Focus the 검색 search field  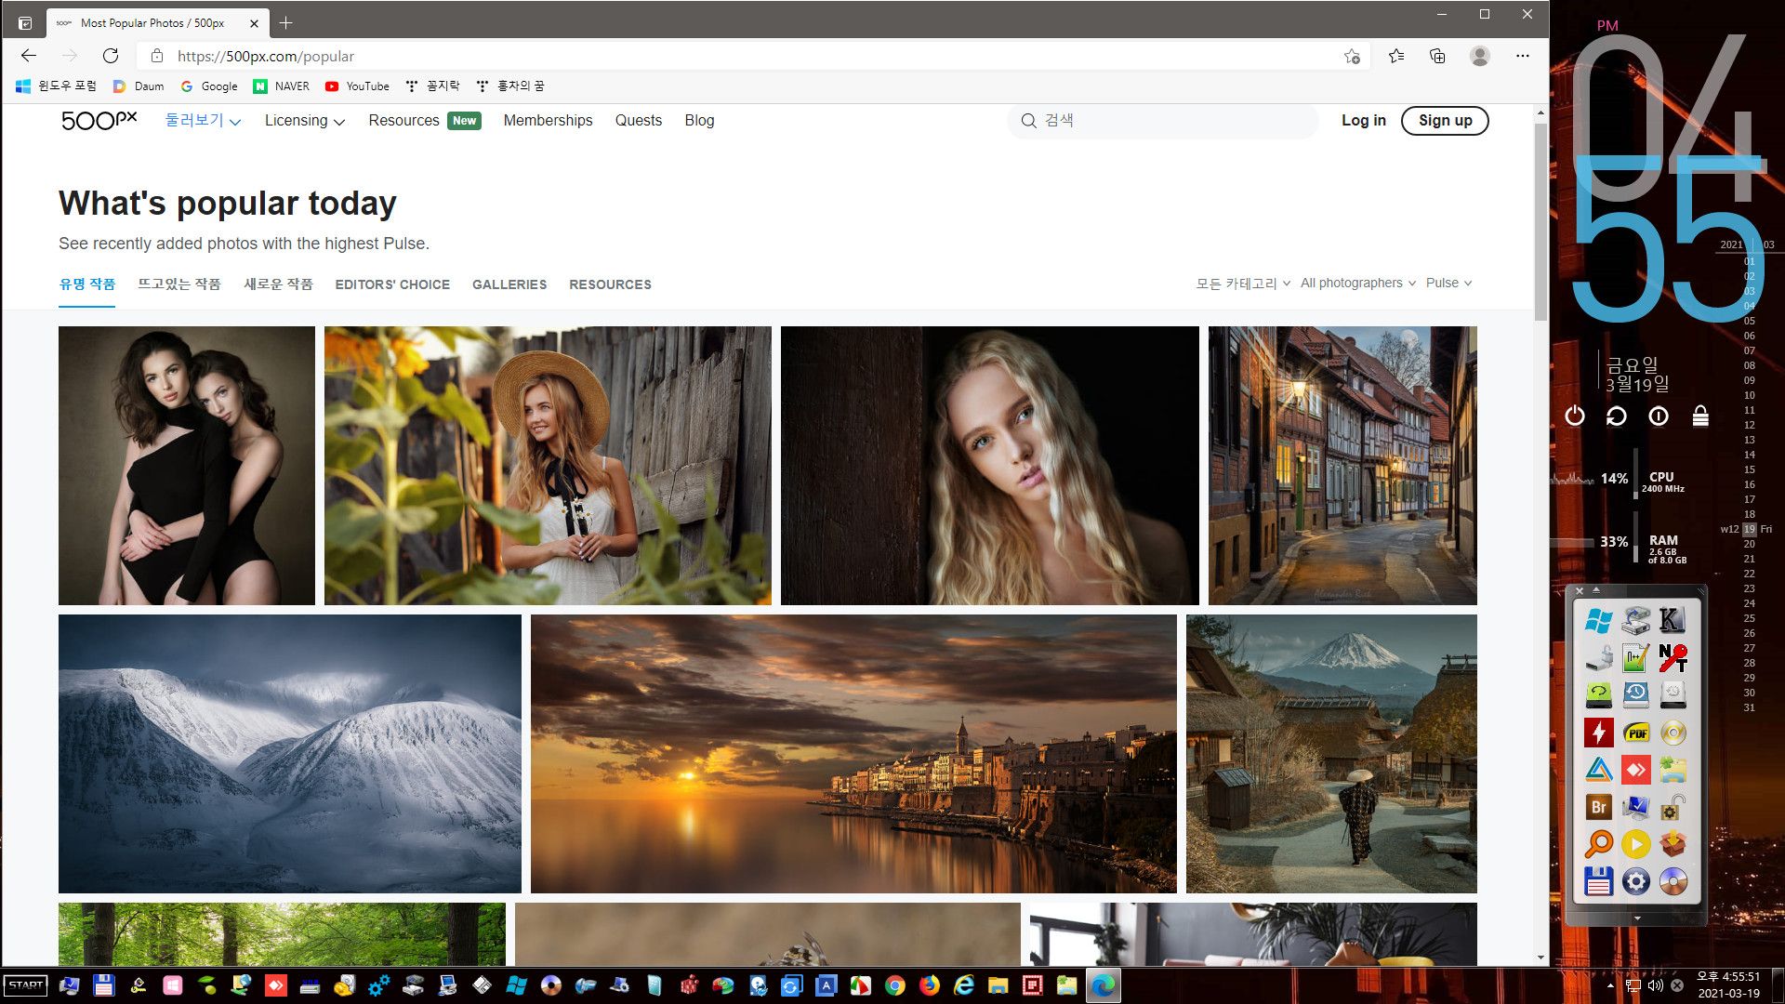coord(1162,121)
